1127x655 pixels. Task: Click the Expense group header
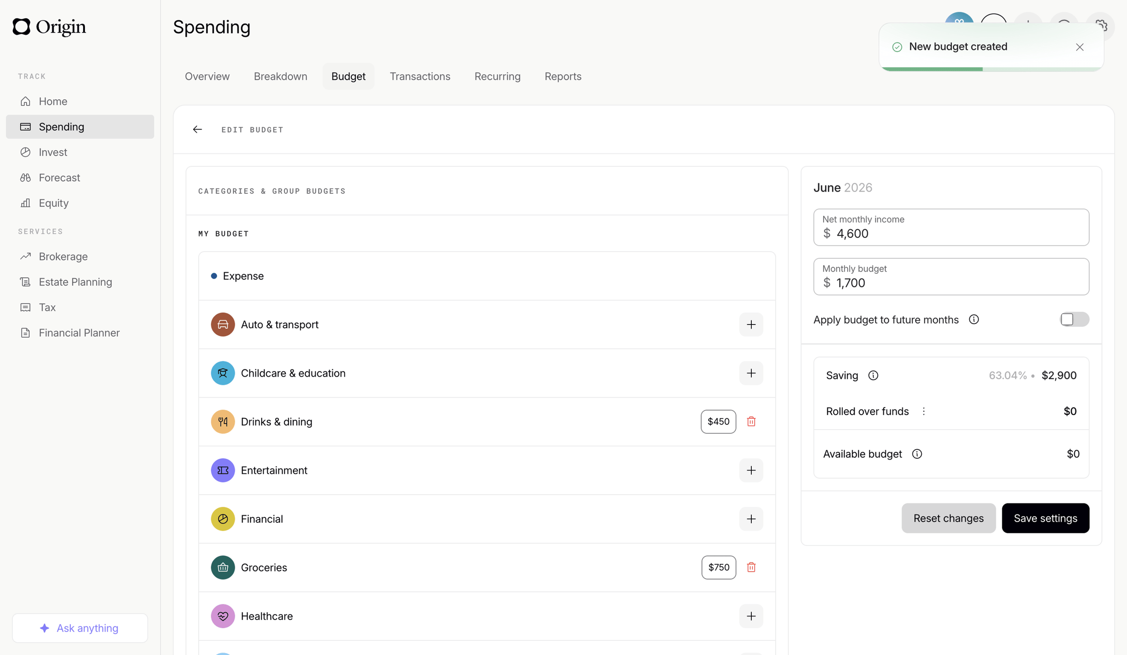(x=487, y=276)
